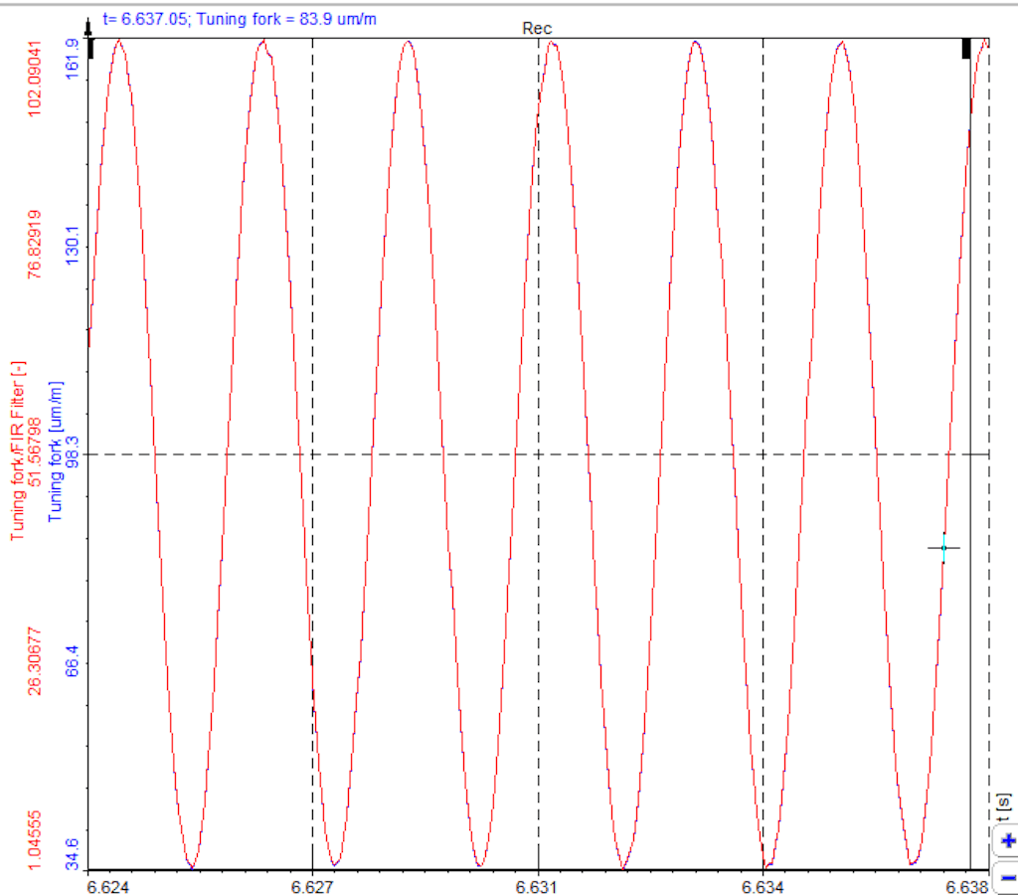Click the blue minus zoom-out button
This screenshot has width=1018, height=895.
1007,878
